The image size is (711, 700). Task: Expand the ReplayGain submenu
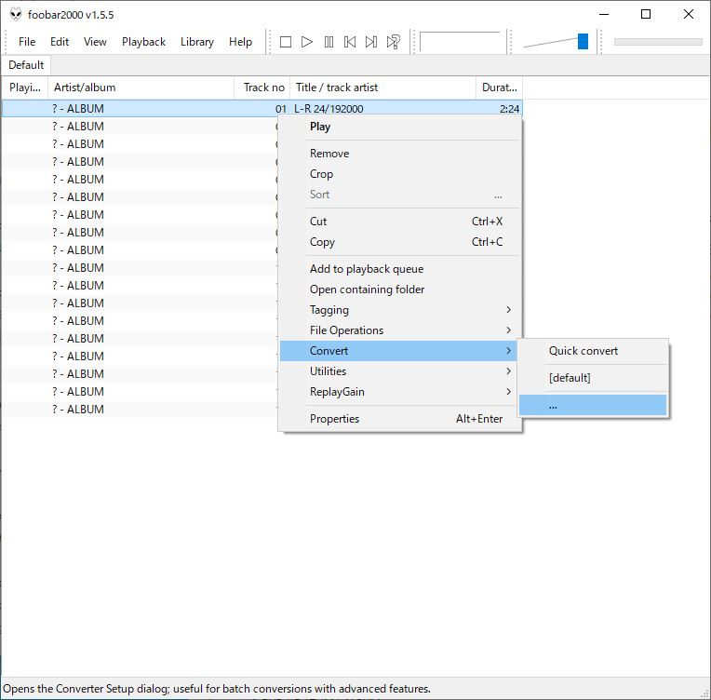tap(400, 392)
